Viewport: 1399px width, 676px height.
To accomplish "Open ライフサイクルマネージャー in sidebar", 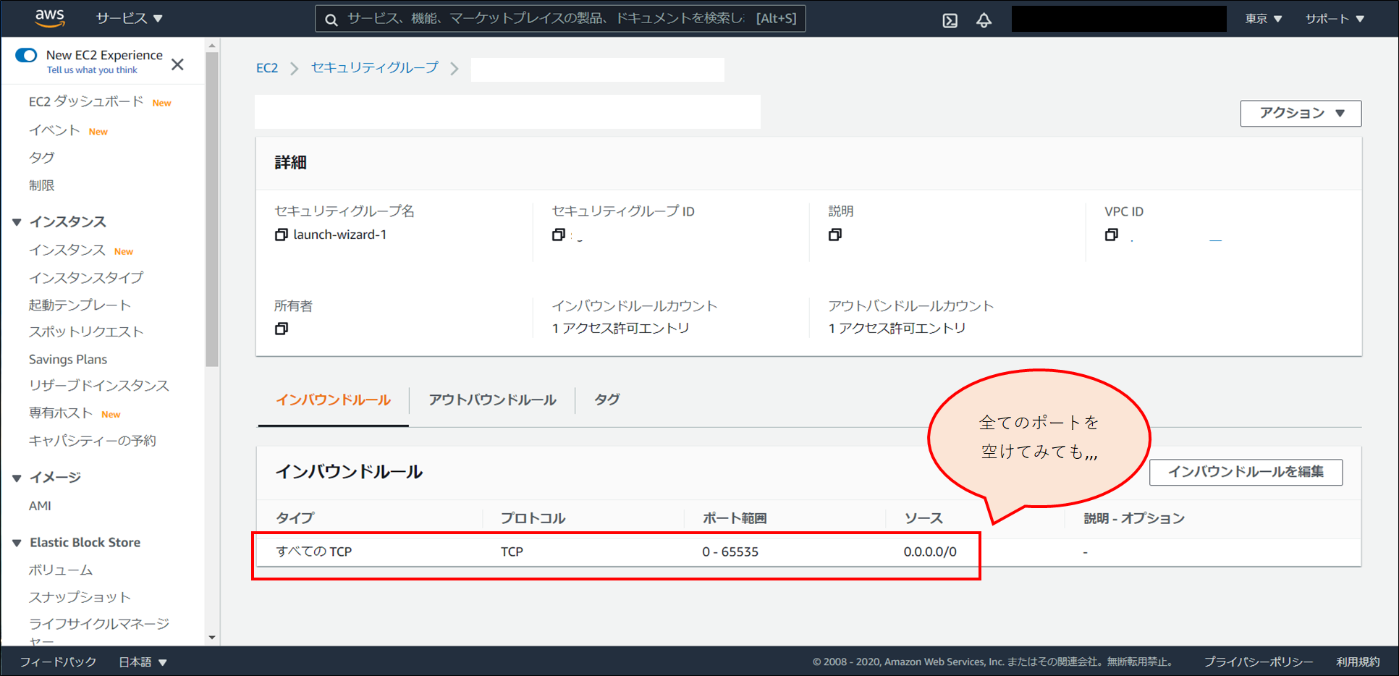I will point(98,633).
